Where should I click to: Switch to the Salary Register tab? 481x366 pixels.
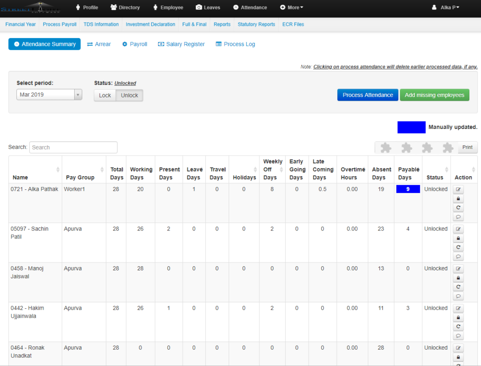coord(181,44)
